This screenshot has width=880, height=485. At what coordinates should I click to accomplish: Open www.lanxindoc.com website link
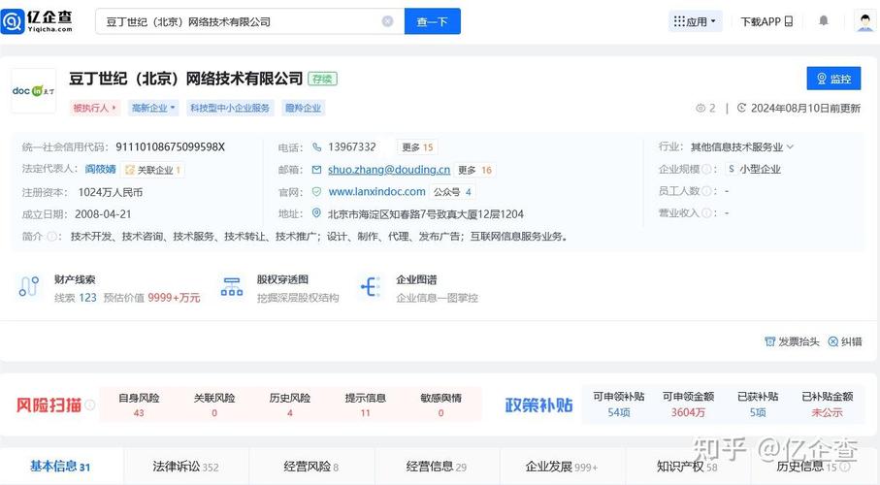click(x=376, y=191)
